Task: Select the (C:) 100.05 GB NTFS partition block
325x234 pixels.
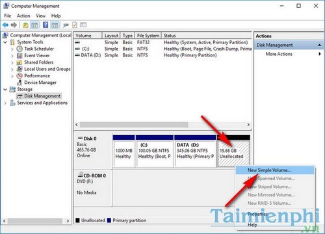Action: 154,151
